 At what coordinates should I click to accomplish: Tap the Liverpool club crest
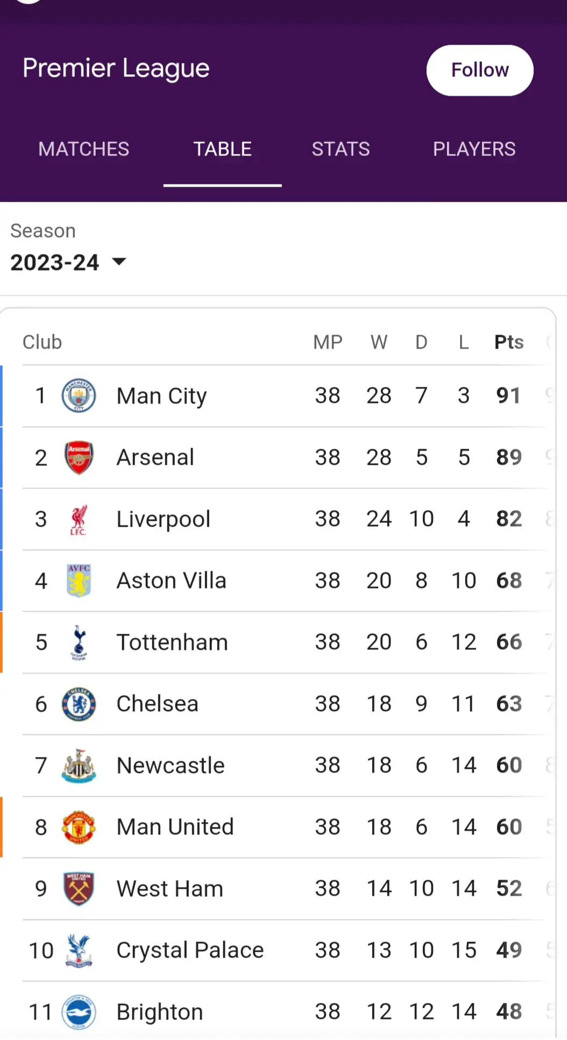point(79,519)
